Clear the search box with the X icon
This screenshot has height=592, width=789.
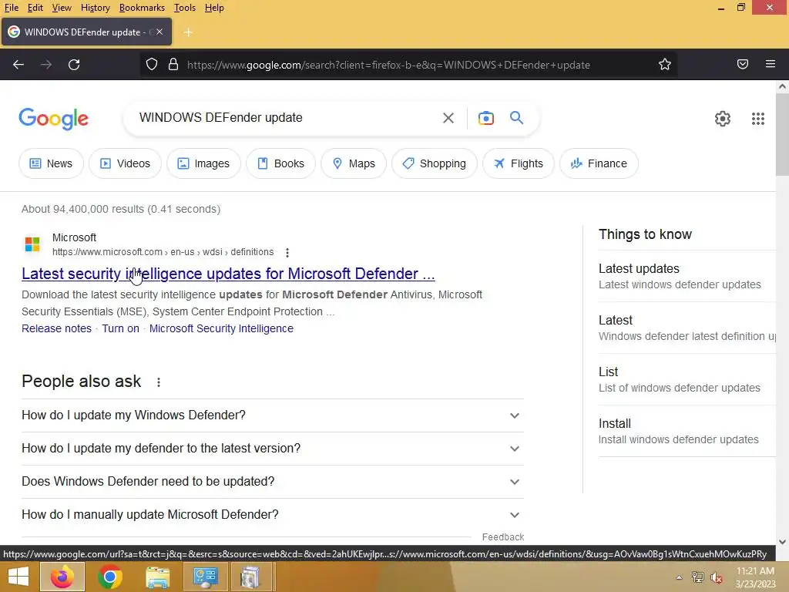pyautogui.click(x=448, y=118)
